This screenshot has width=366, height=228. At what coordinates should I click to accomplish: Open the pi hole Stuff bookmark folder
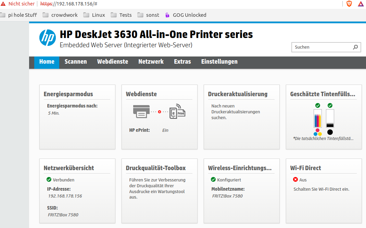tap(19, 15)
